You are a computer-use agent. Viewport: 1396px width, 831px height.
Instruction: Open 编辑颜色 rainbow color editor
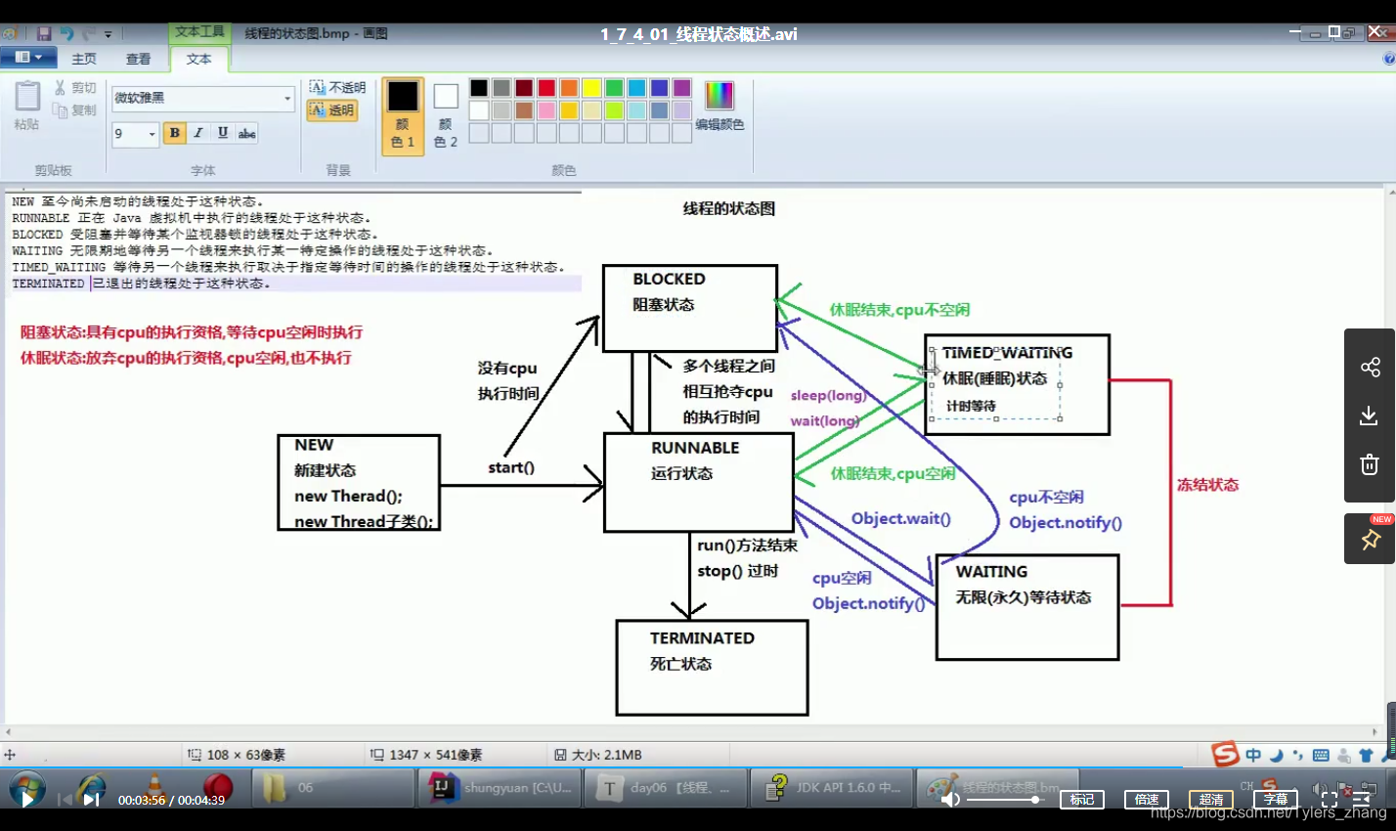tap(720, 106)
